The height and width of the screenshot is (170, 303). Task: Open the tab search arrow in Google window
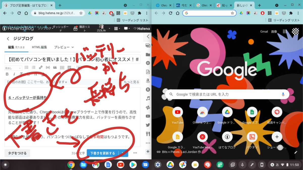(277, 5)
